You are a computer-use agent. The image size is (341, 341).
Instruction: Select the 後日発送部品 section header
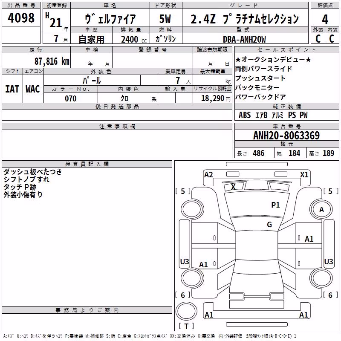pyautogui.click(x=117, y=106)
